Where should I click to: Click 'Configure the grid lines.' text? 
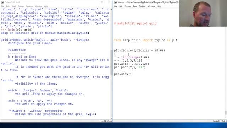click(x=30, y=43)
